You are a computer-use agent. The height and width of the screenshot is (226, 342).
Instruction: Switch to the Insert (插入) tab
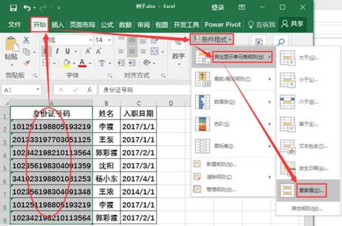coord(58,25)
